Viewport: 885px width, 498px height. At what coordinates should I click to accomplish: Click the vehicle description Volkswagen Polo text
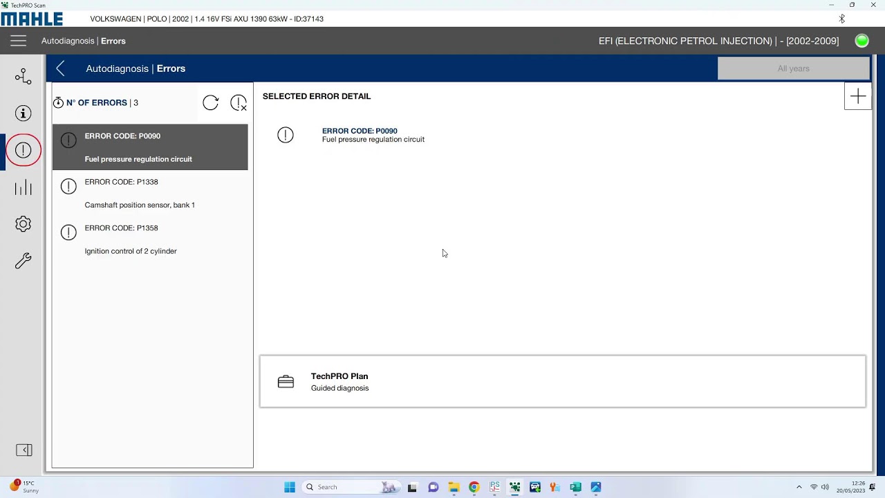click(207, 19)
